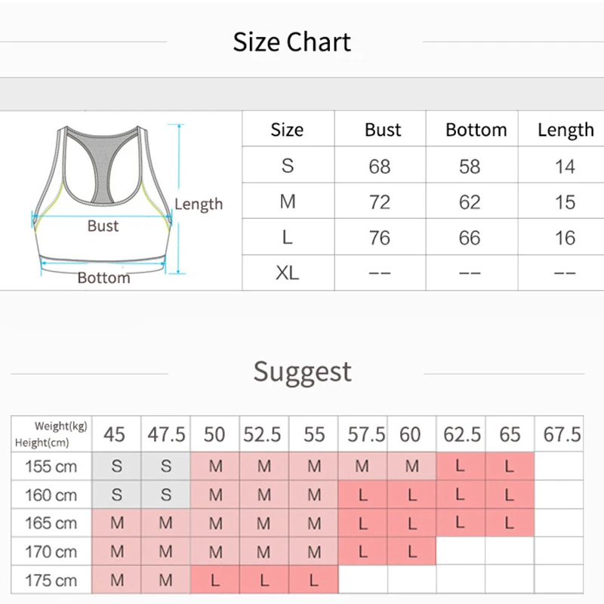Select the XL size row label

287,273
